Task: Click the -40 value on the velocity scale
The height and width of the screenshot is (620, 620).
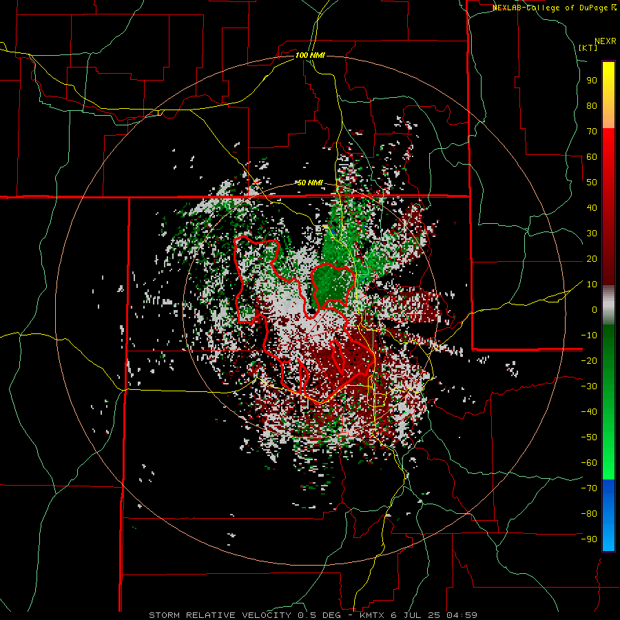Action: (x=589, y=412)
